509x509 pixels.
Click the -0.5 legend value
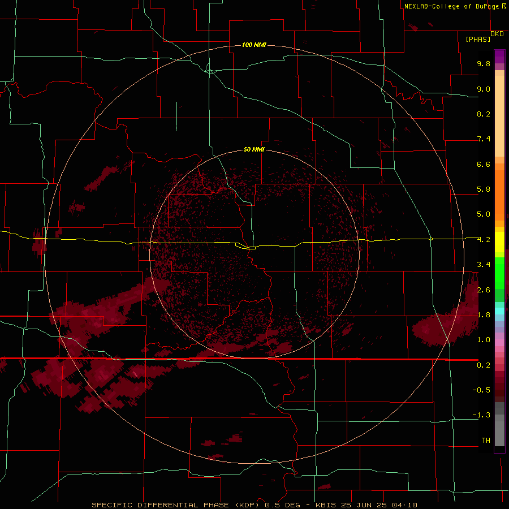coord(481,390)
